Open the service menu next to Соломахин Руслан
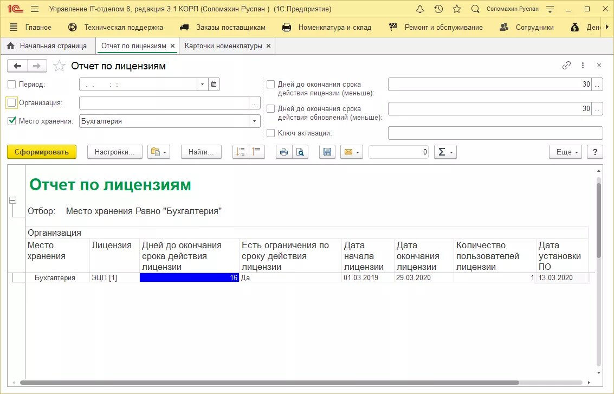Image resolution: width=614 pixels, height=394 pixels. coord(550,9)
